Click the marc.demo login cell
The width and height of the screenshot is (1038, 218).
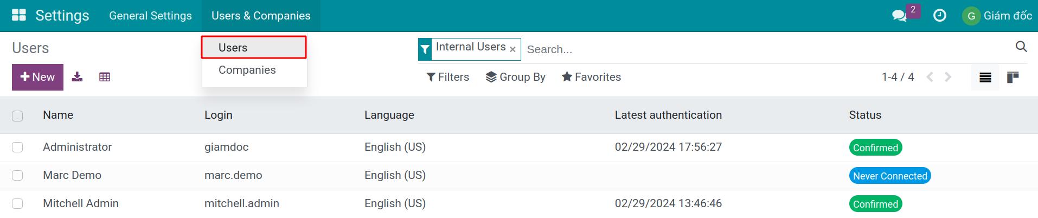pyautogui.click(x=233, y=175)
